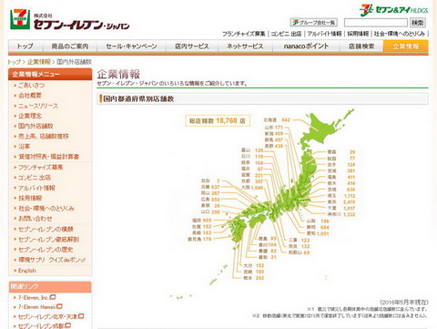
Task: Open 売上高、店舗数推移 in the sidebar menu
Action: click(x=44, y=136)
